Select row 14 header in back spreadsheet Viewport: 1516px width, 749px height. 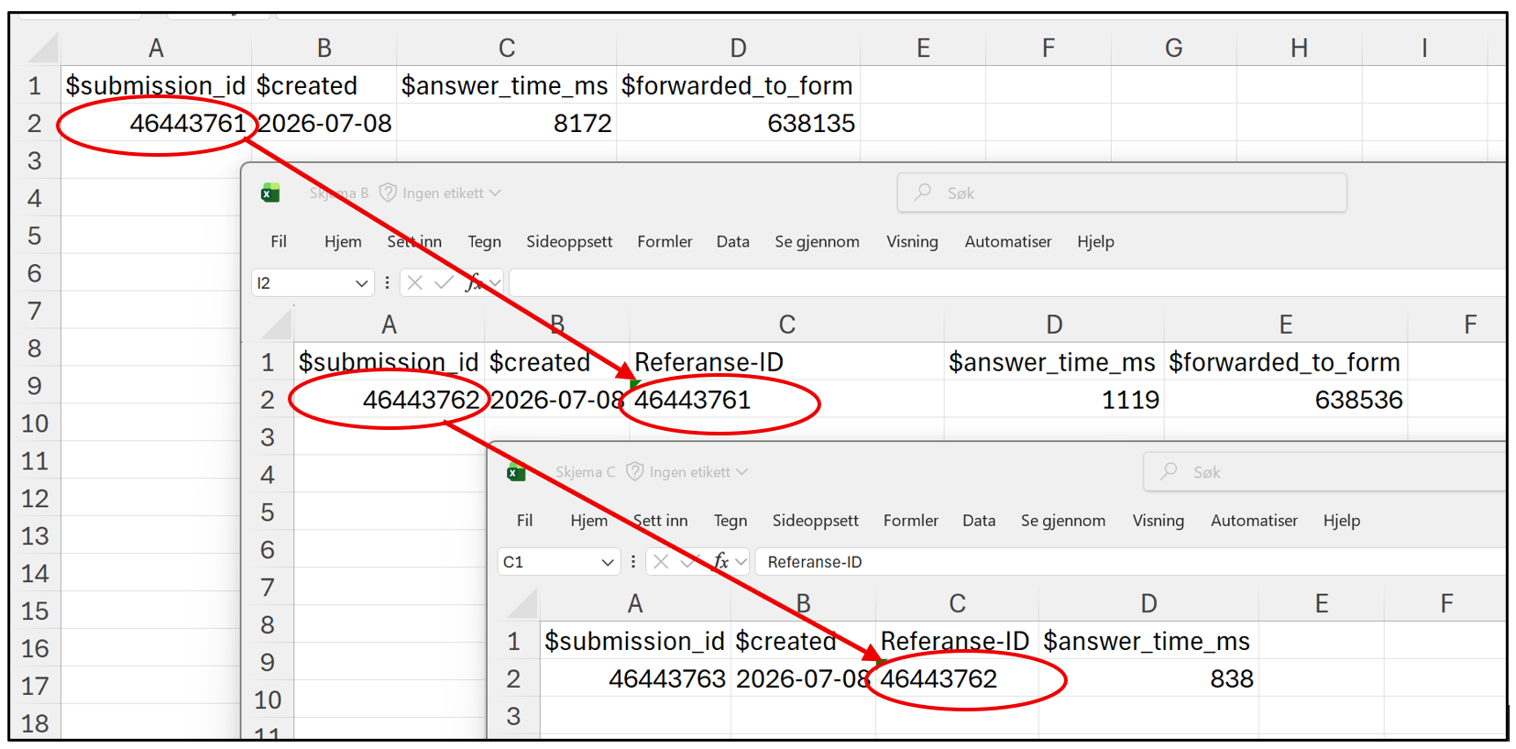tap(35, 574)
